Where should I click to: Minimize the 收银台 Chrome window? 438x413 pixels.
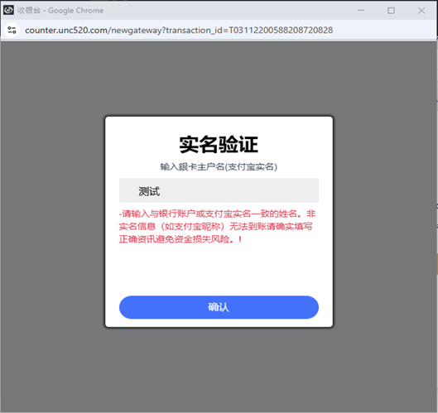coord(361,10)
